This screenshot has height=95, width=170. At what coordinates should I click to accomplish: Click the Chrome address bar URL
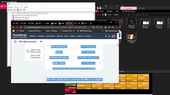[56, 27]
